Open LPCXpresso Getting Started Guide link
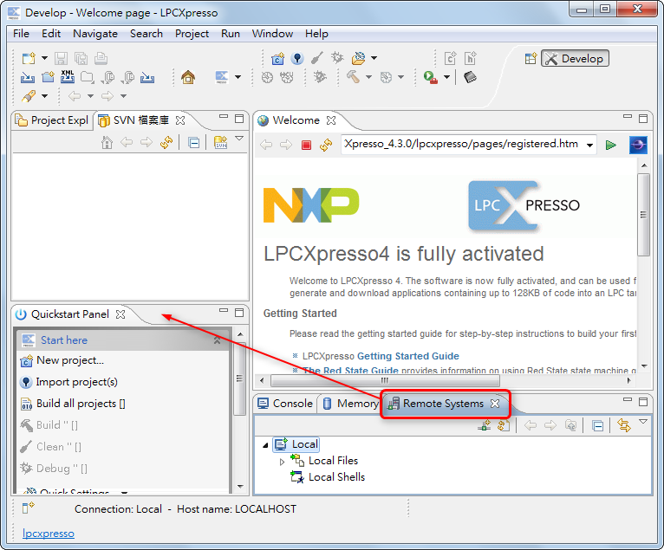This screenshot has height=550, width=664. (407, 356)
